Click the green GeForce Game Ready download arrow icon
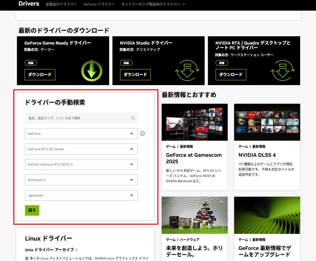Screen dimensions: 316x261 91,70
